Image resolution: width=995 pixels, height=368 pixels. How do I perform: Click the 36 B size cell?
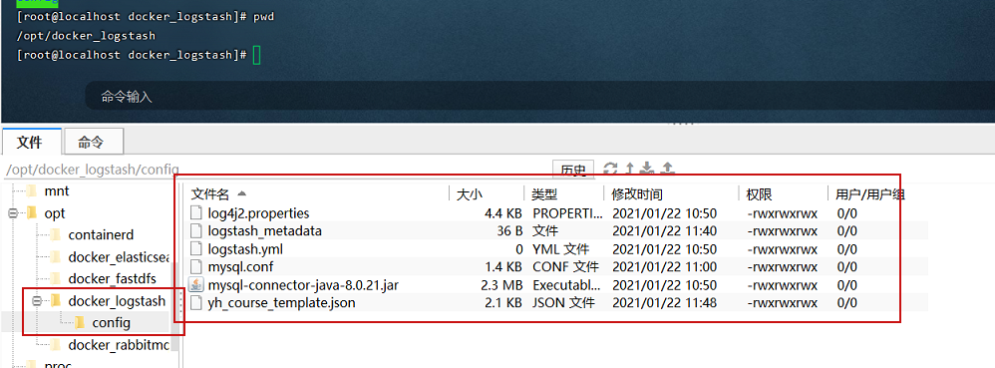(x=509, y=231)
